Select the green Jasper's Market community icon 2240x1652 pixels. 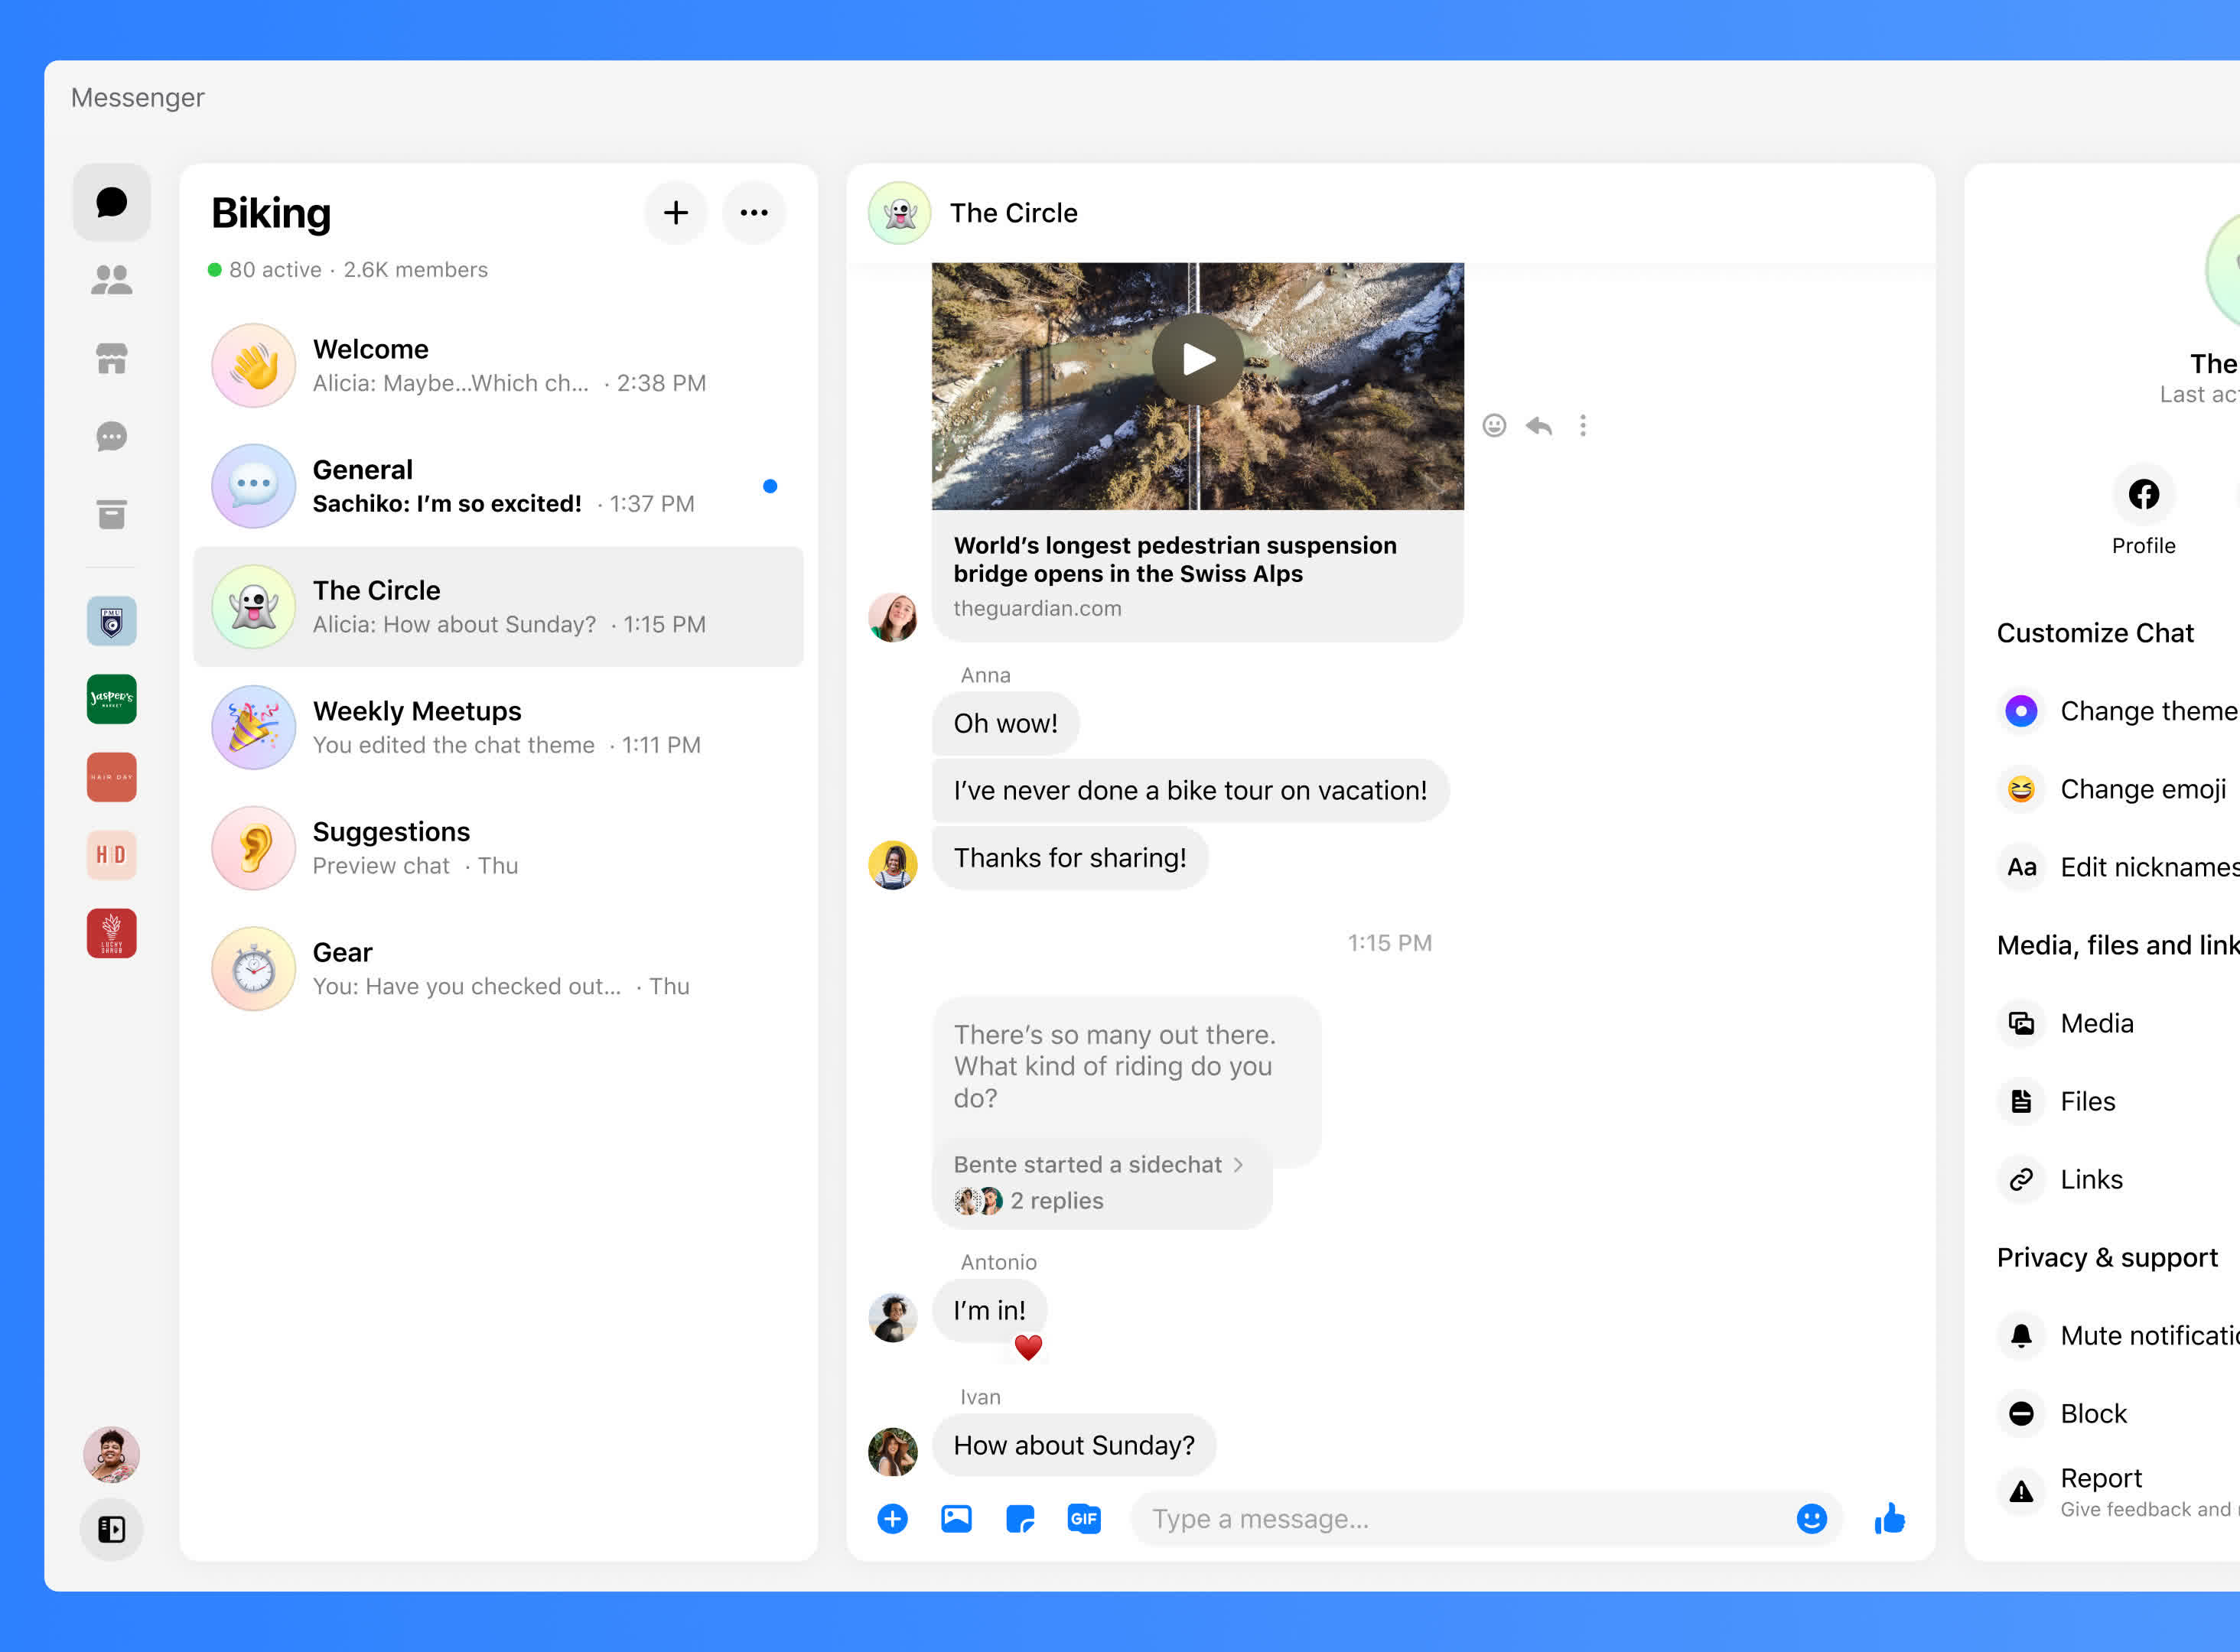click(x=112, y=699)
